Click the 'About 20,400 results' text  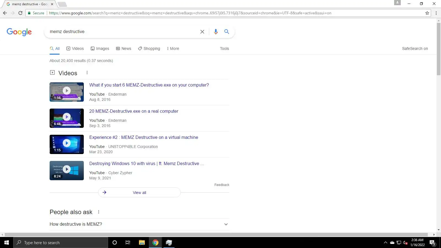pos(81,61)
